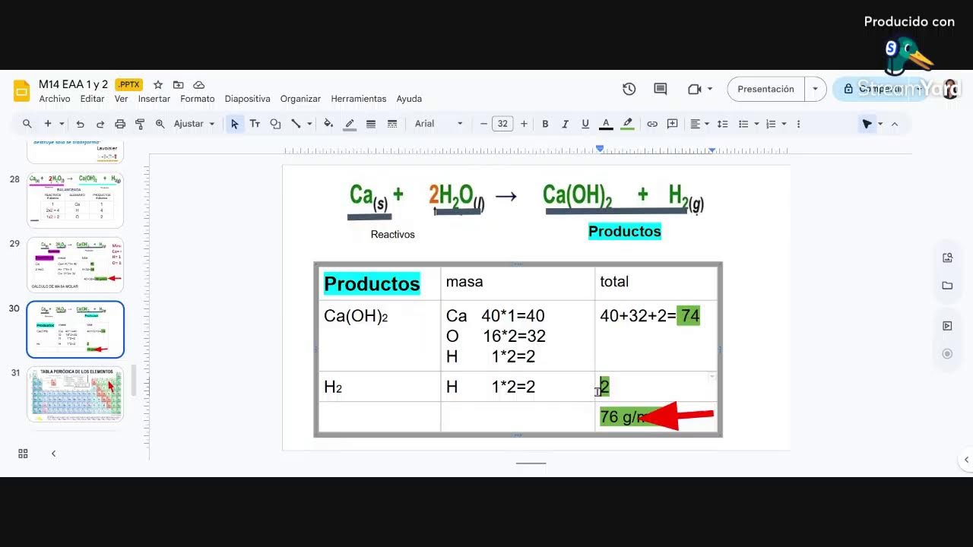Collapse the filmstrip panel
The width and height of the screenshot is (973, 547).
click(53, 454)
